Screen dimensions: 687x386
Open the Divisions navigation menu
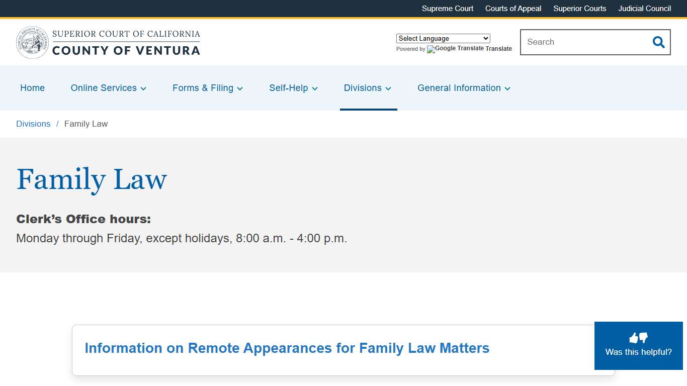tap(388, 88)
